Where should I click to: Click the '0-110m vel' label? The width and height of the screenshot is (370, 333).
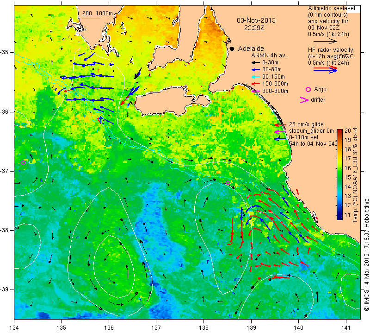coord(303,137)
